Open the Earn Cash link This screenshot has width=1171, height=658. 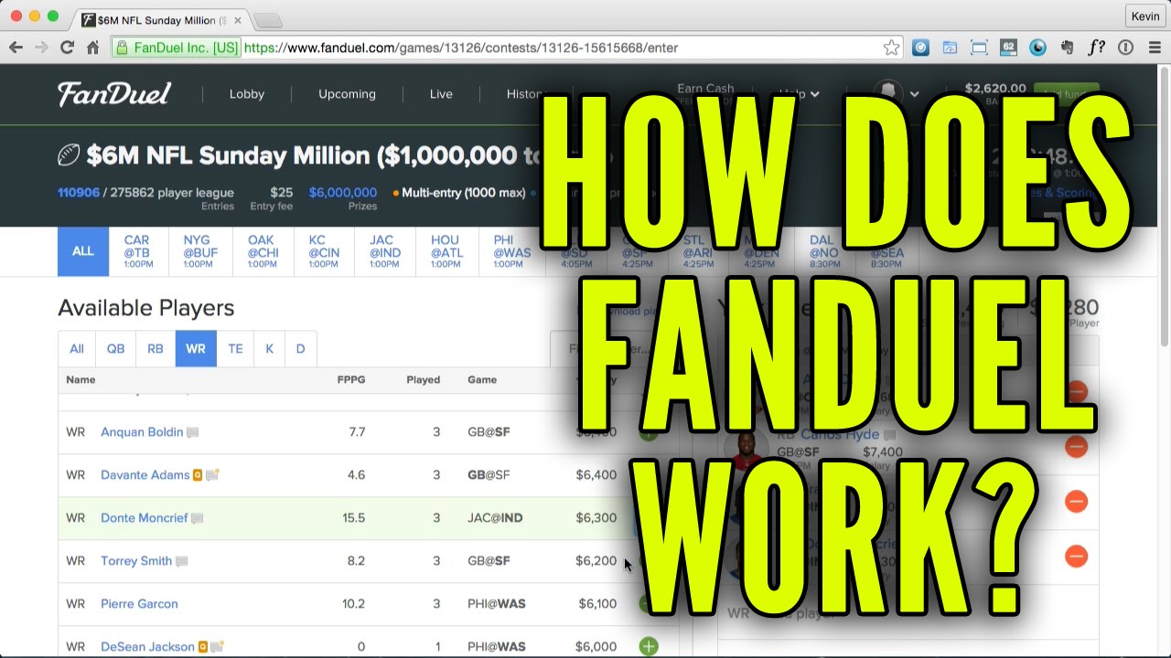(705, 89)
